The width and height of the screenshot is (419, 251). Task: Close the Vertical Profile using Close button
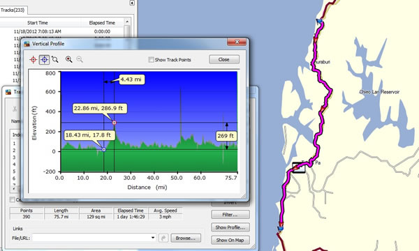(224, 59)
